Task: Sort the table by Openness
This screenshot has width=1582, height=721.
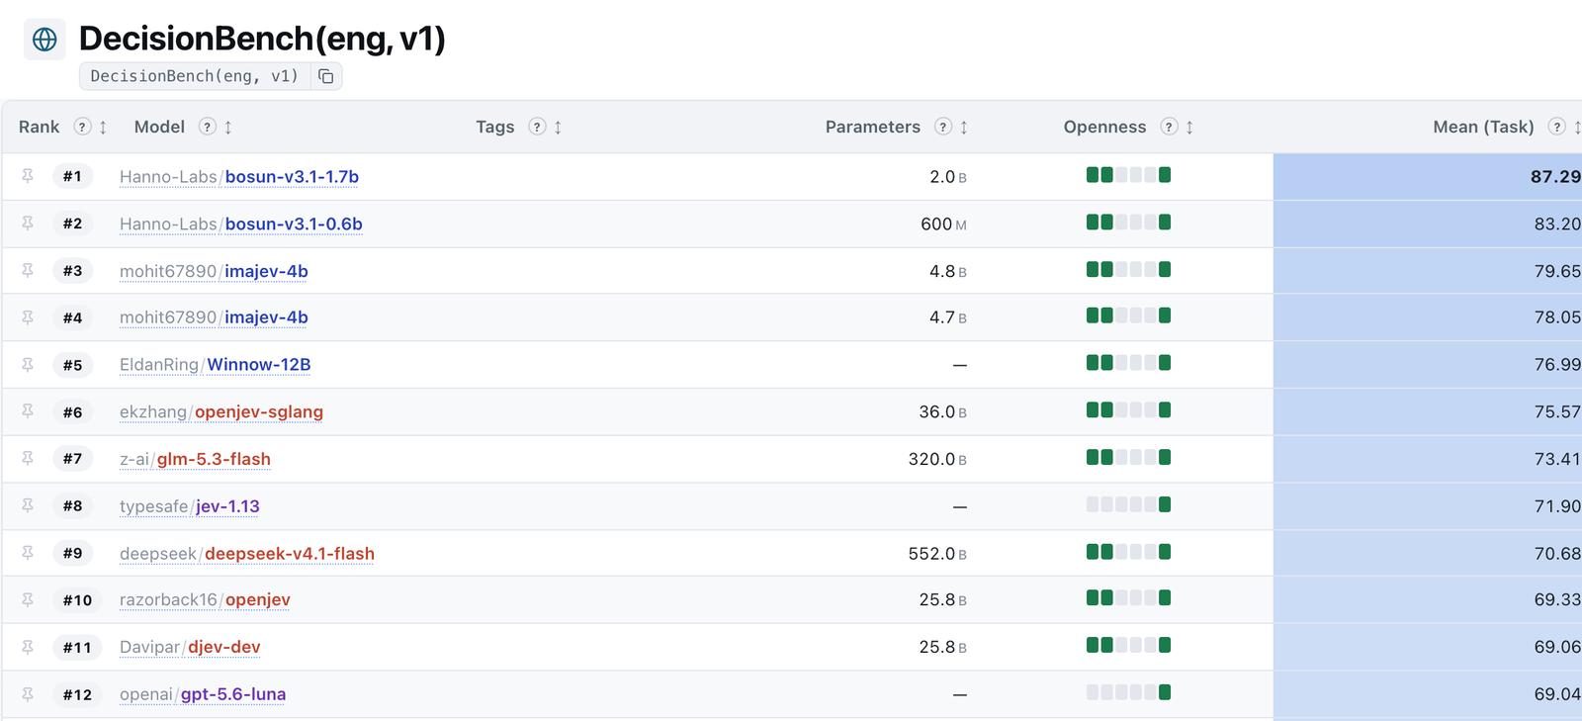Action: [x=1189, y=127]
